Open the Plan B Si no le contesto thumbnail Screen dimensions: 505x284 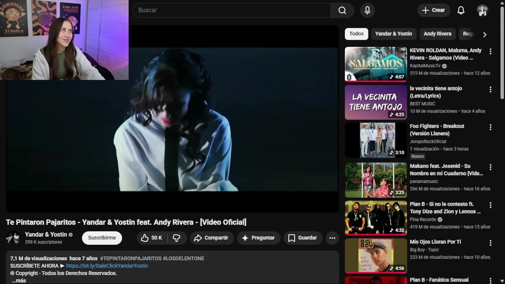pos(376,218)
